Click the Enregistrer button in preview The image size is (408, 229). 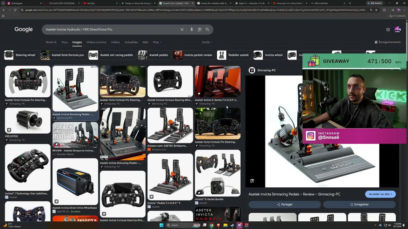click(x=359, y=205)
